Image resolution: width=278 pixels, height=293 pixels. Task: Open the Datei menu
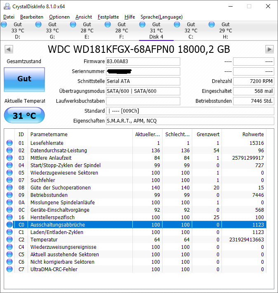point(9,17)
